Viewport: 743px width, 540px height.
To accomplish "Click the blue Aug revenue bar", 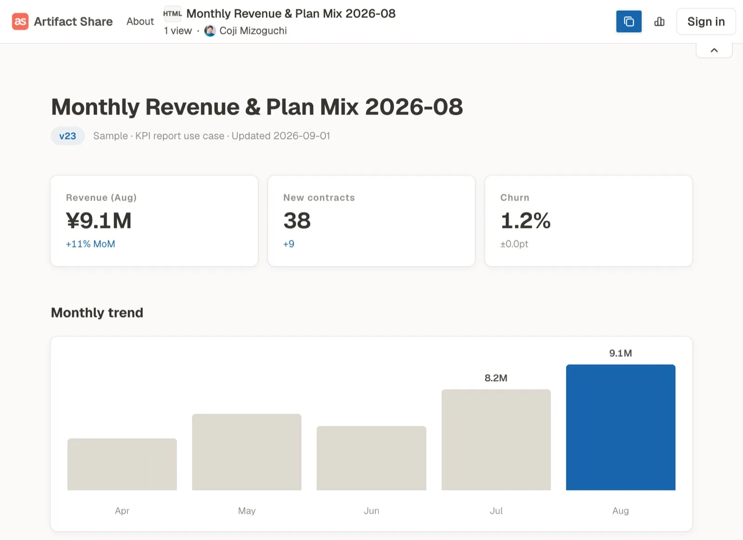I will point(620,427).
